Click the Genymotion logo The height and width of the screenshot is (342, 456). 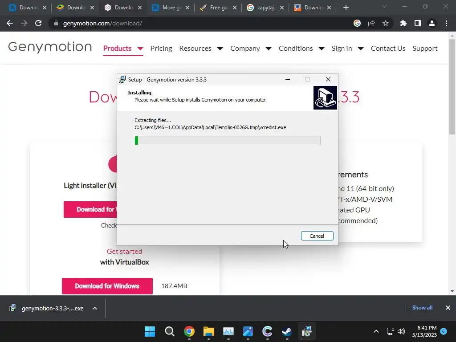[x=50, y=47]
